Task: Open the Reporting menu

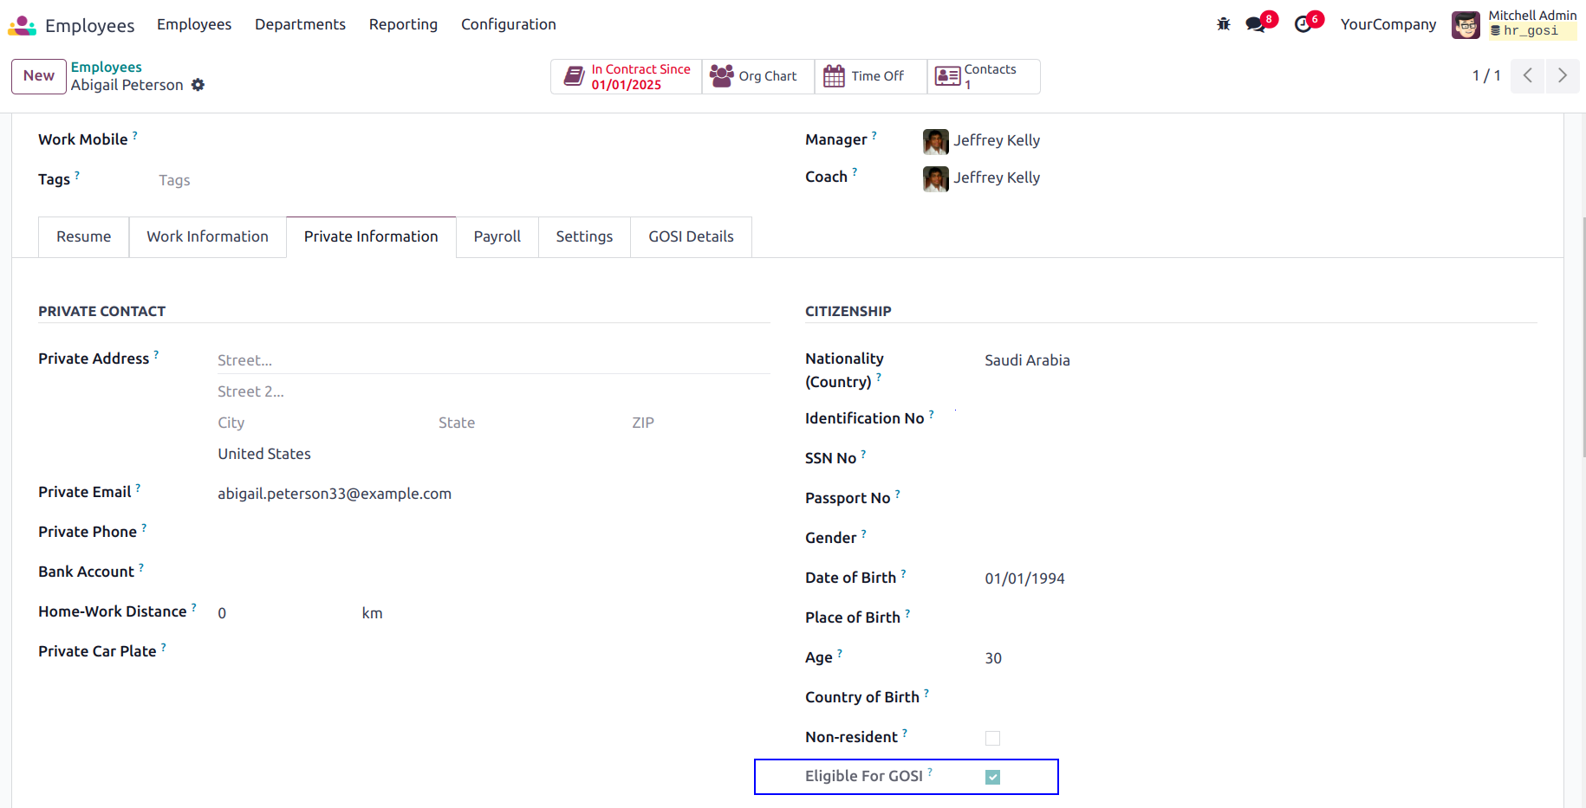Action: (403, 24)
